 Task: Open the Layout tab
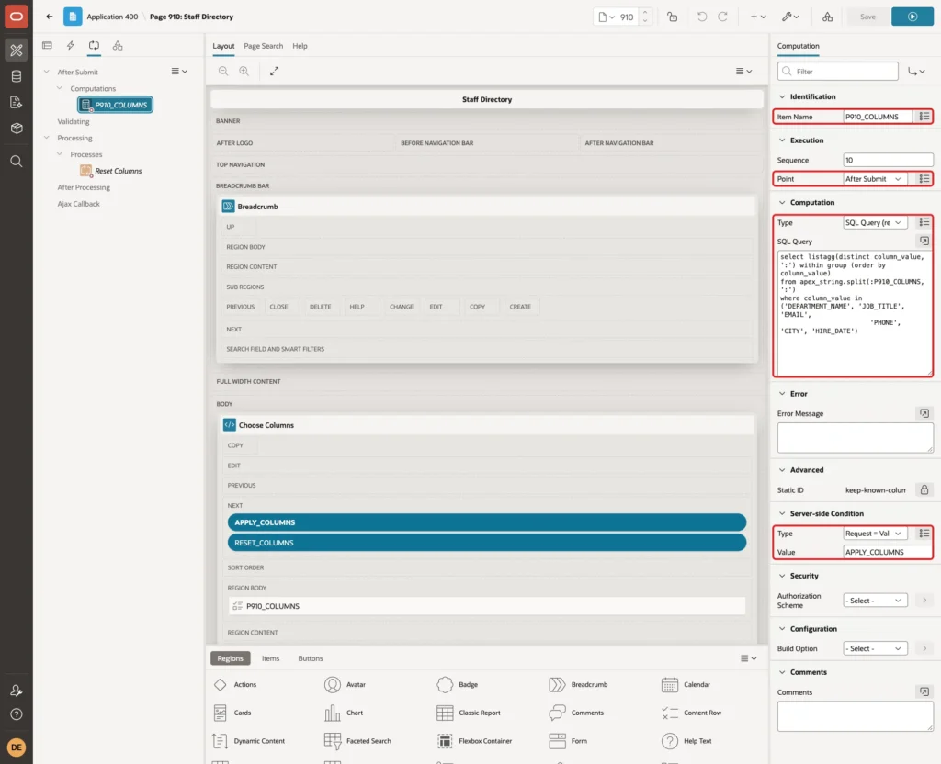223,46
